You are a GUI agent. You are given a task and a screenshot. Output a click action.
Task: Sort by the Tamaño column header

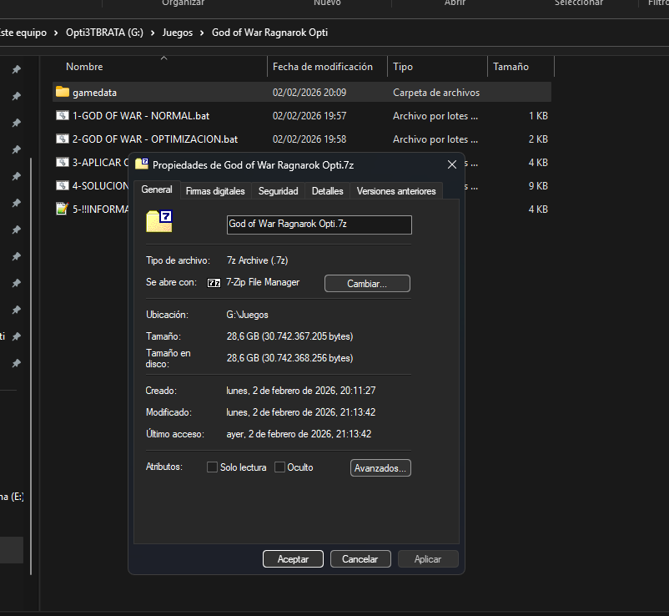(x=511, y=67)
